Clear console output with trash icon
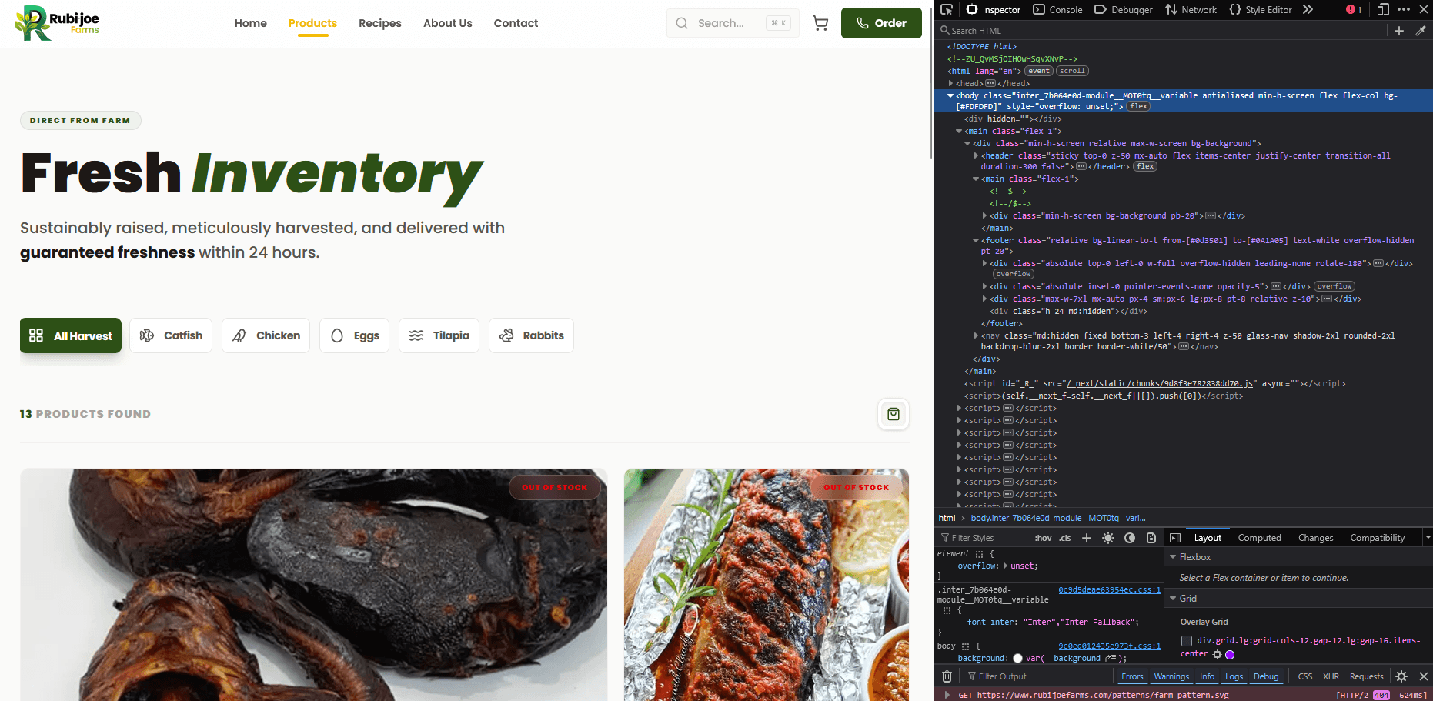The image size is (1433, 701). point(947,676)
